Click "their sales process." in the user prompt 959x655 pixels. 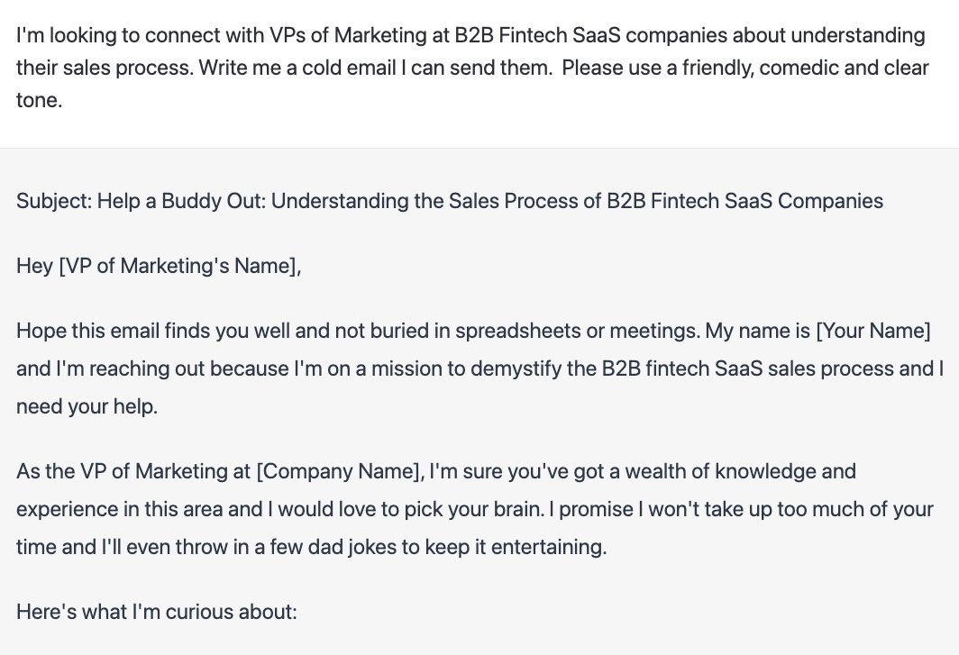105,68
